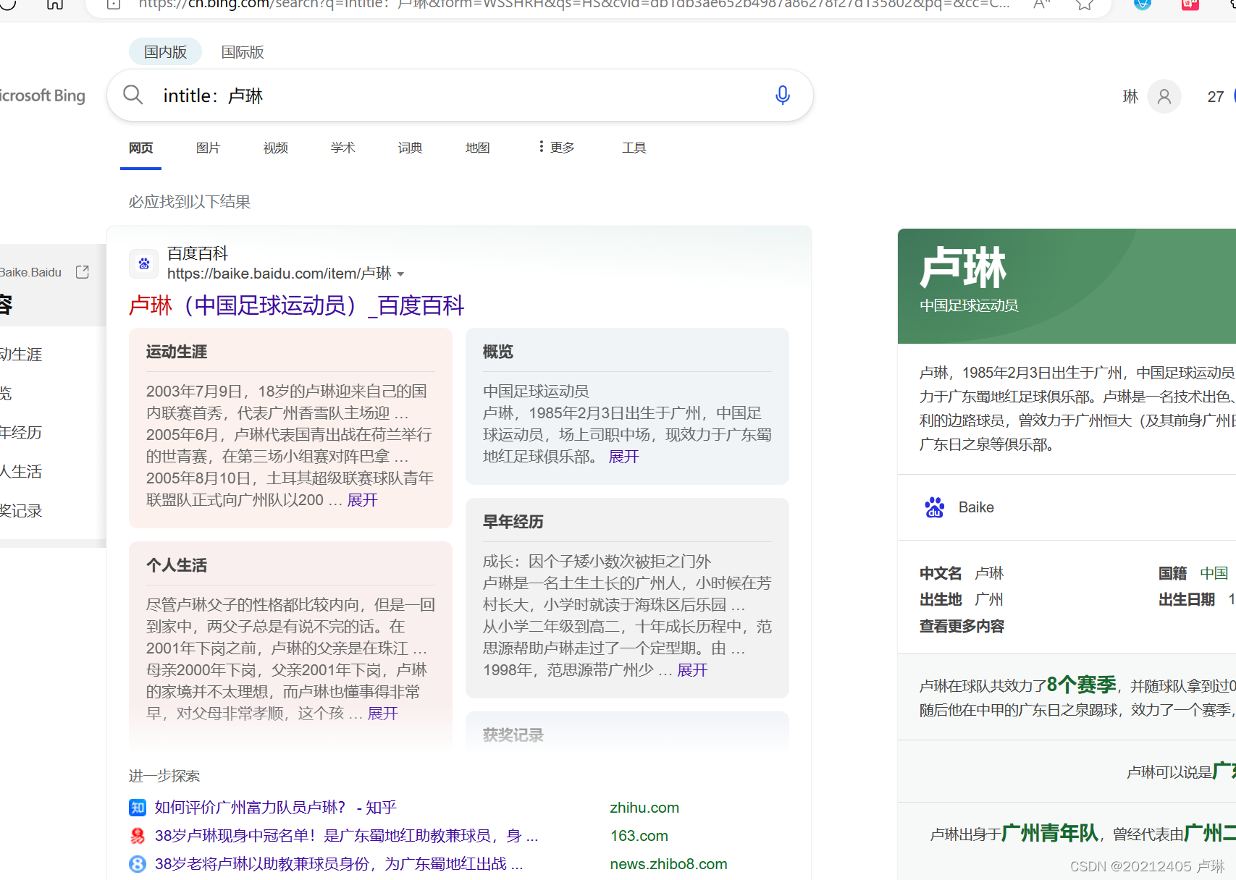The height and width of the screenshot is (880, 1236).
Task: Click 查看更多内容 in knowledge panel
Action: point(962,626)
